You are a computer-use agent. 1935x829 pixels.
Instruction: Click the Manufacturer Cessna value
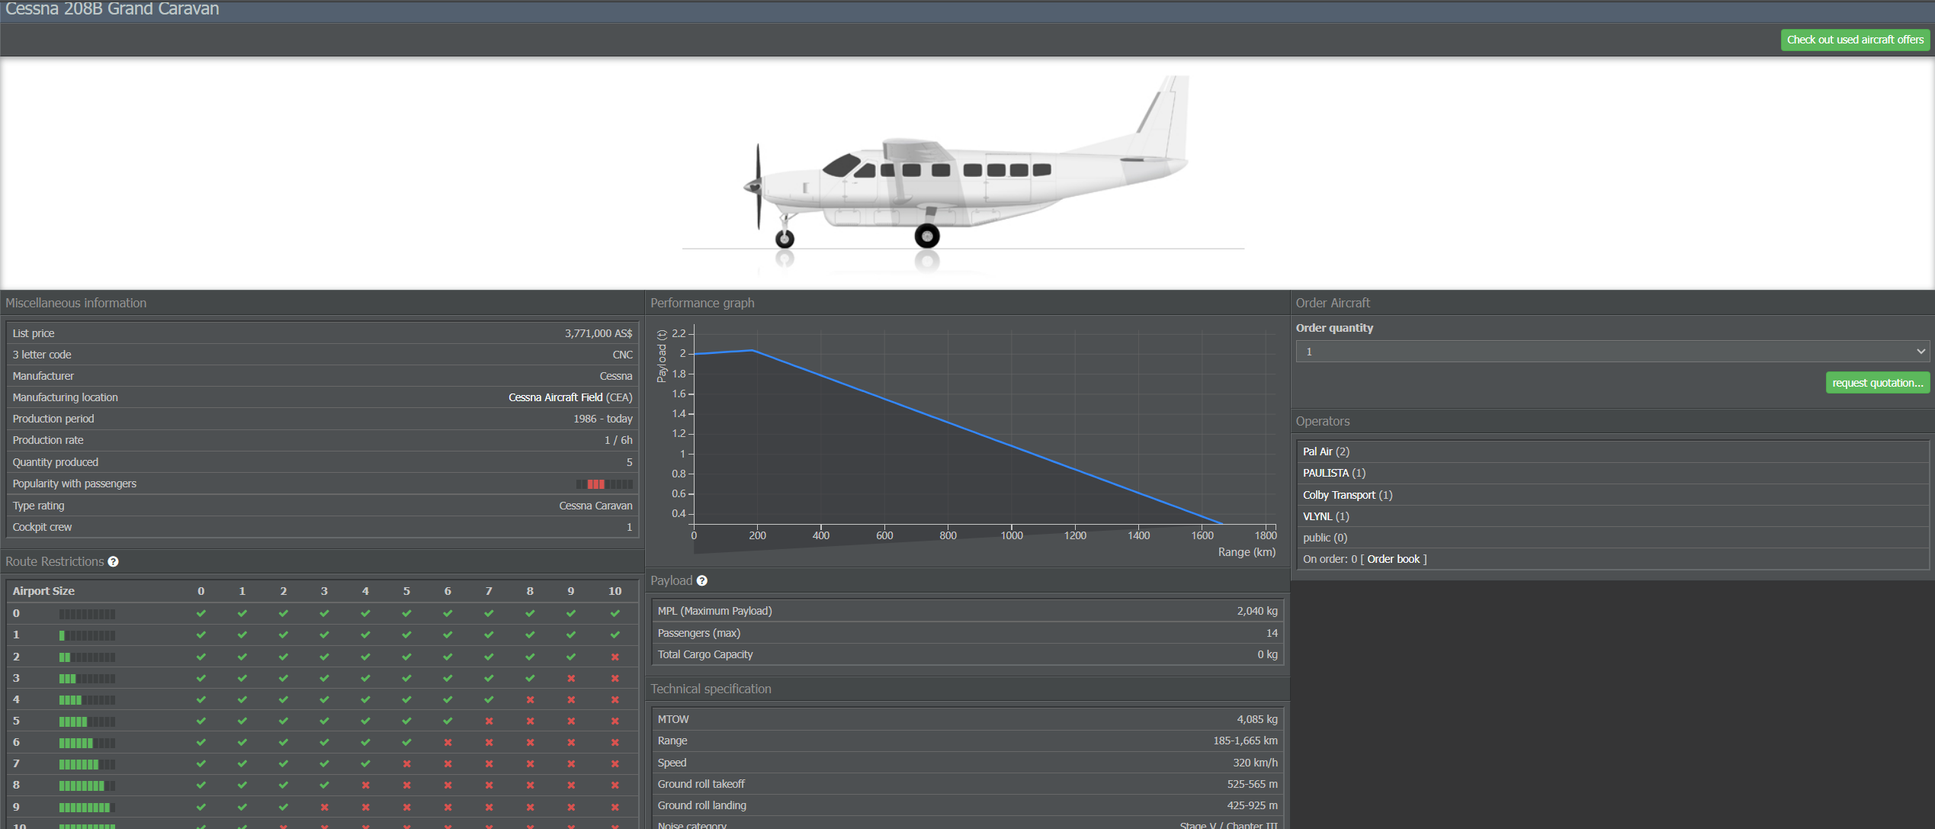coord(616,376)
